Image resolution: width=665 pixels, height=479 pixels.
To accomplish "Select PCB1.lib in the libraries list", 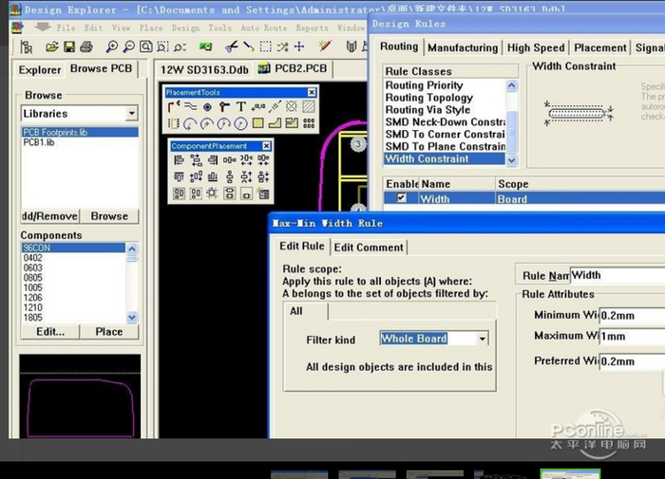I will click(x=40, y=142).
